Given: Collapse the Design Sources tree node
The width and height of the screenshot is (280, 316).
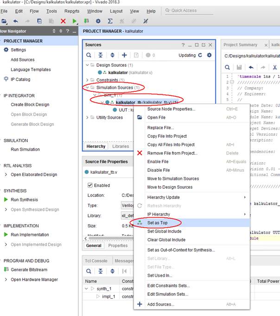Looking at the screenshot, I should [87, 65].
